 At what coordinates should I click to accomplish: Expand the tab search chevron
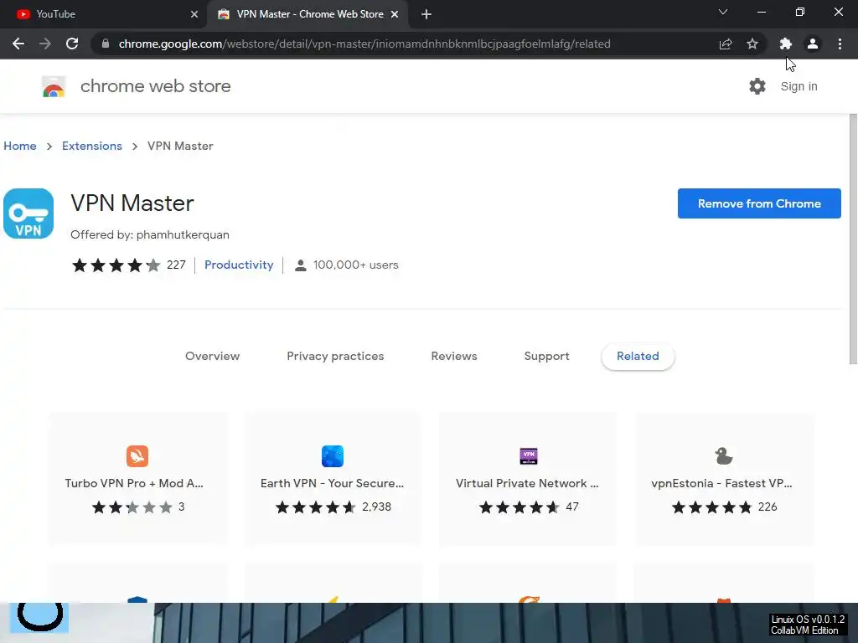point(723,12)
